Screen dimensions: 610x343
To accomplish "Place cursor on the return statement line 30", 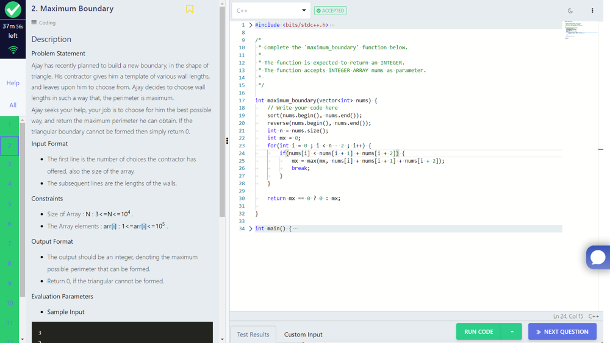I will pos(303,199).
